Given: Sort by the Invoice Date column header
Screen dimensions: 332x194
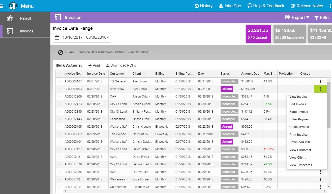Looking at the screenshot, I should 97,74.
